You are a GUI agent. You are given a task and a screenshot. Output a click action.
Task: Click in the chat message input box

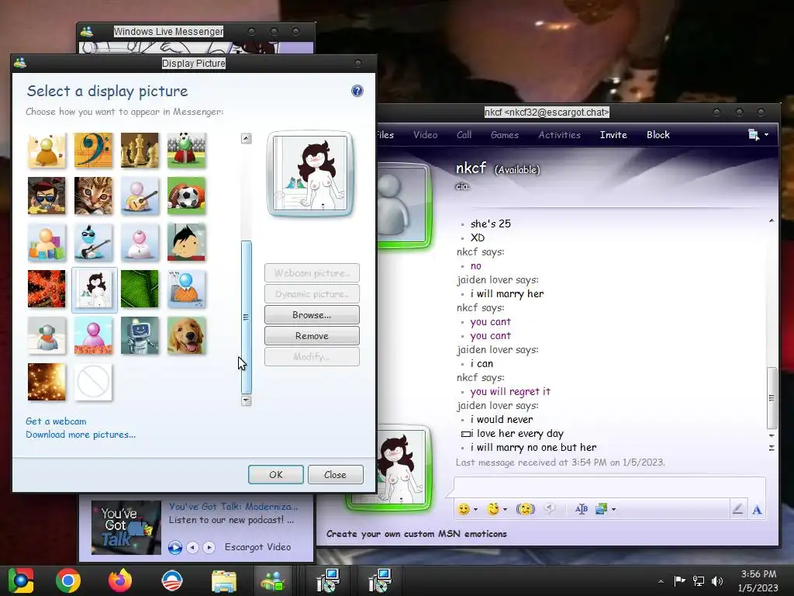point(610,486)
